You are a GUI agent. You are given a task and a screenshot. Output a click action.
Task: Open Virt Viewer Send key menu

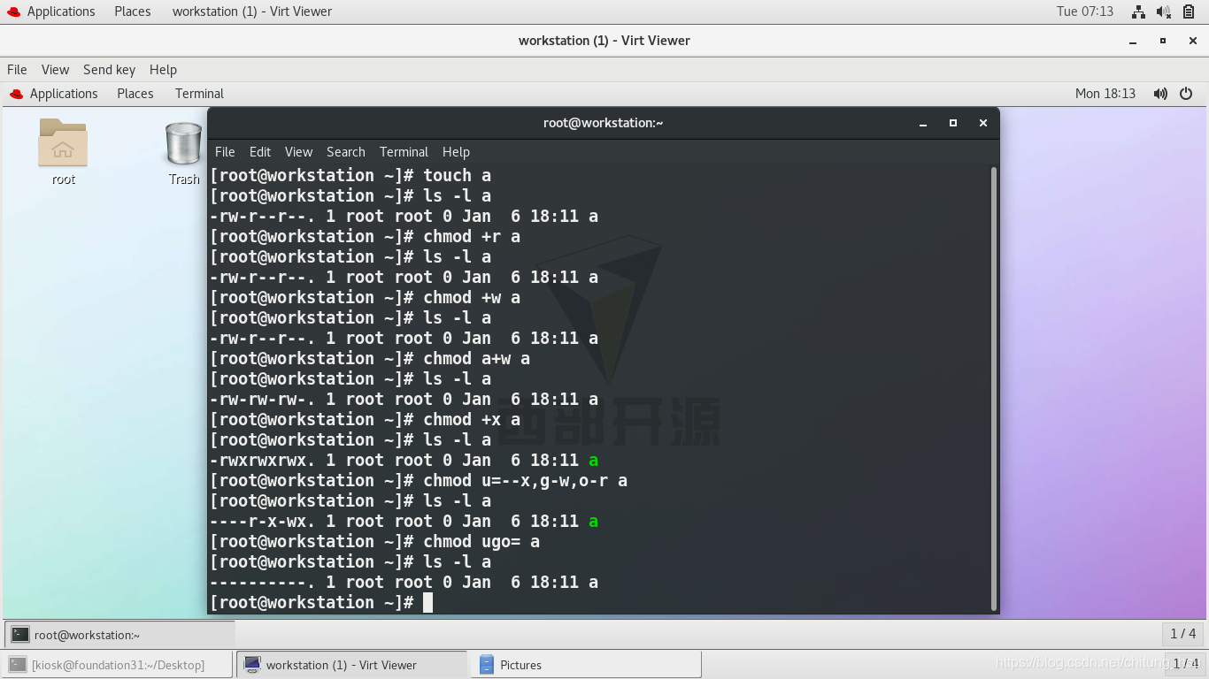[x=109, y=70]
